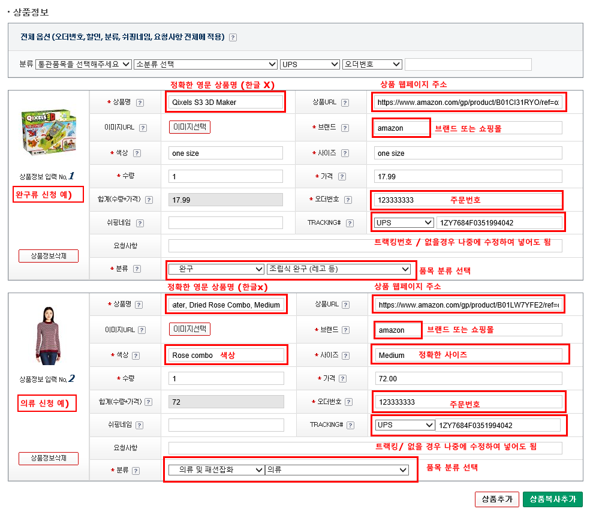Image resolution: width=596 pixels, height=515 pixels.
Task: Focus the global option text field
Action: pos(468,65)
